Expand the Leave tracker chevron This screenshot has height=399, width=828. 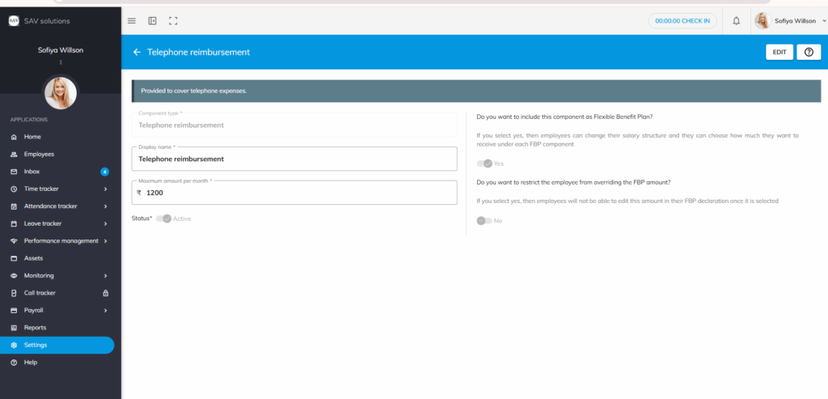click(x=106, y=223)
